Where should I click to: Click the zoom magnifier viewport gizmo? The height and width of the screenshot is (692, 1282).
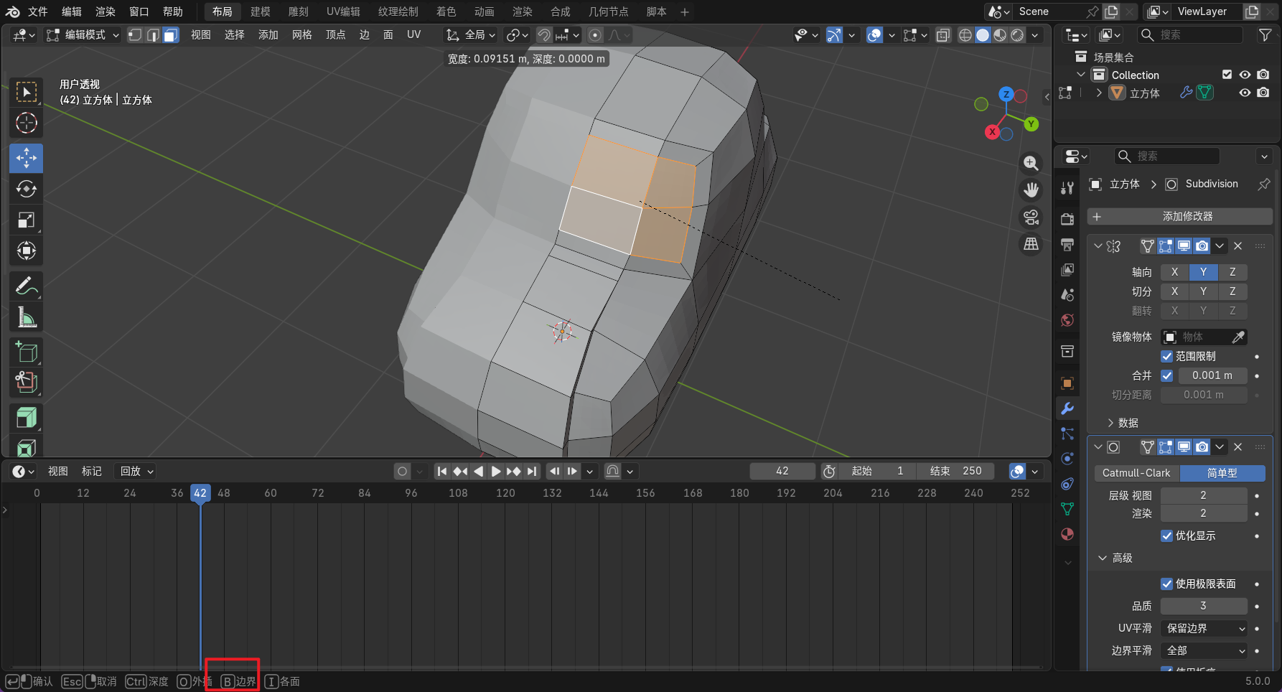(x=1031, y=164)
